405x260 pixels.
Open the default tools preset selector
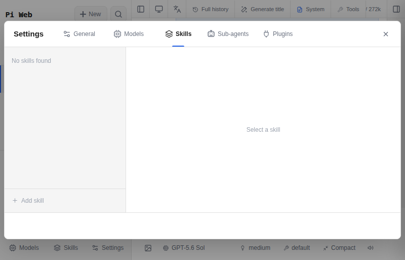pos(297,248)
